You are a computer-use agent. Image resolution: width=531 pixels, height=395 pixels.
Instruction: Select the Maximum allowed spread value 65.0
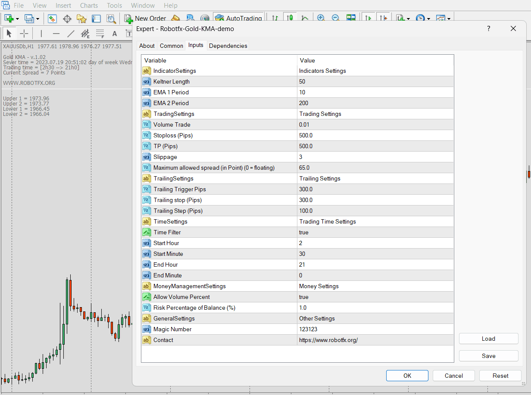[375, 168]
